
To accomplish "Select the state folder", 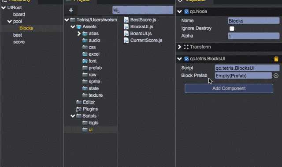I will coord(90,88).
